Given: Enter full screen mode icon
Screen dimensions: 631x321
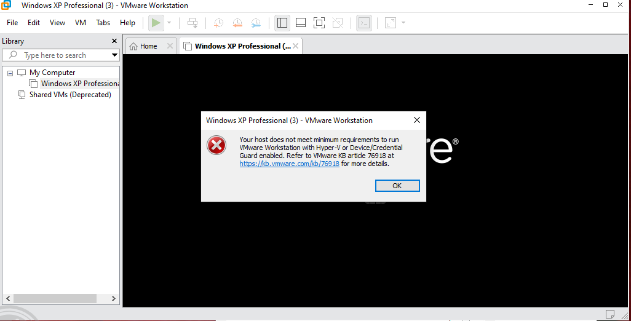Looking at the screenshot, I should 319,23.
